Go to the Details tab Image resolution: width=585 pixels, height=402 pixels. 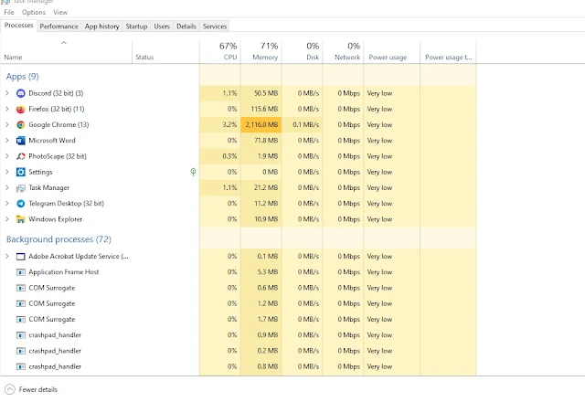pyautogui.click(x=186, y=26)
